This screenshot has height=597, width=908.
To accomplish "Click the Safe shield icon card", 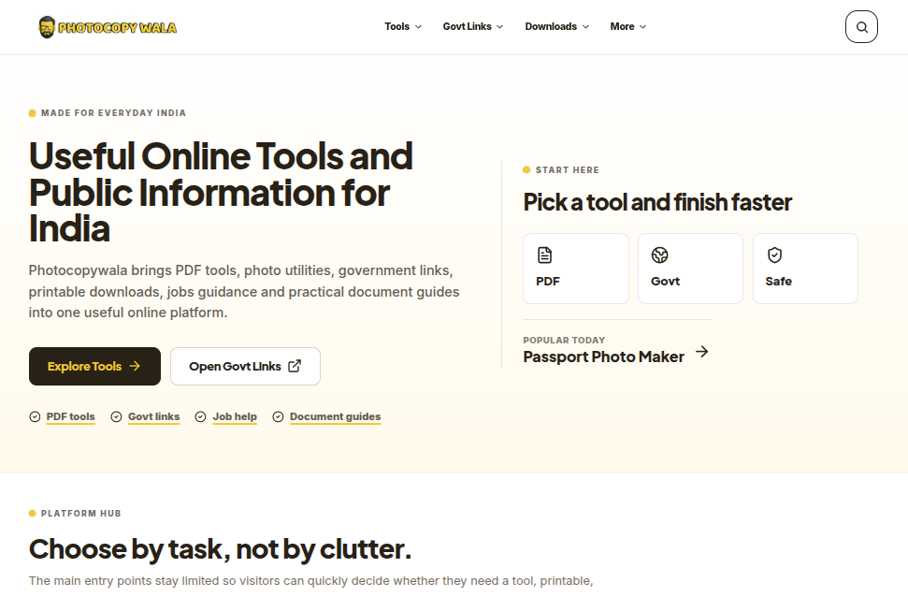I will (x=805, y=269).
